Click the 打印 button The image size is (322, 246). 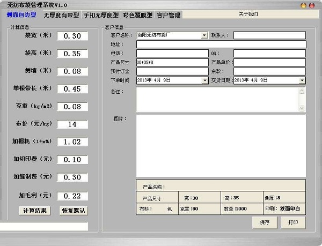click(x=293, y=222)
